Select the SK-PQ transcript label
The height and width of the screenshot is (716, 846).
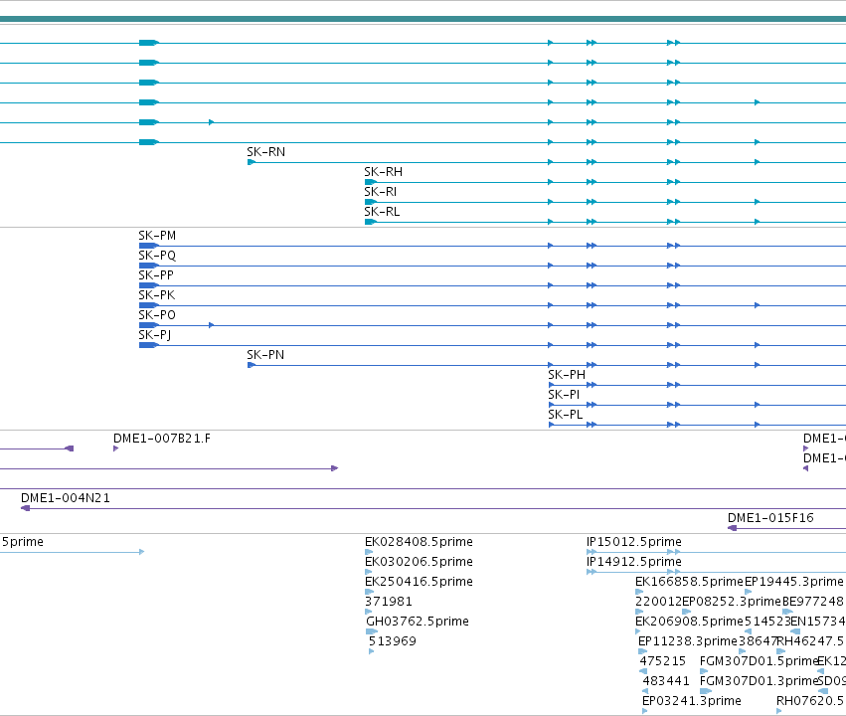coord(157,256)
